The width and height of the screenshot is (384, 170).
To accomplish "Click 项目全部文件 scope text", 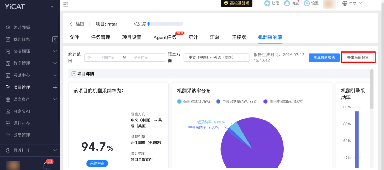I will point(142,159).
